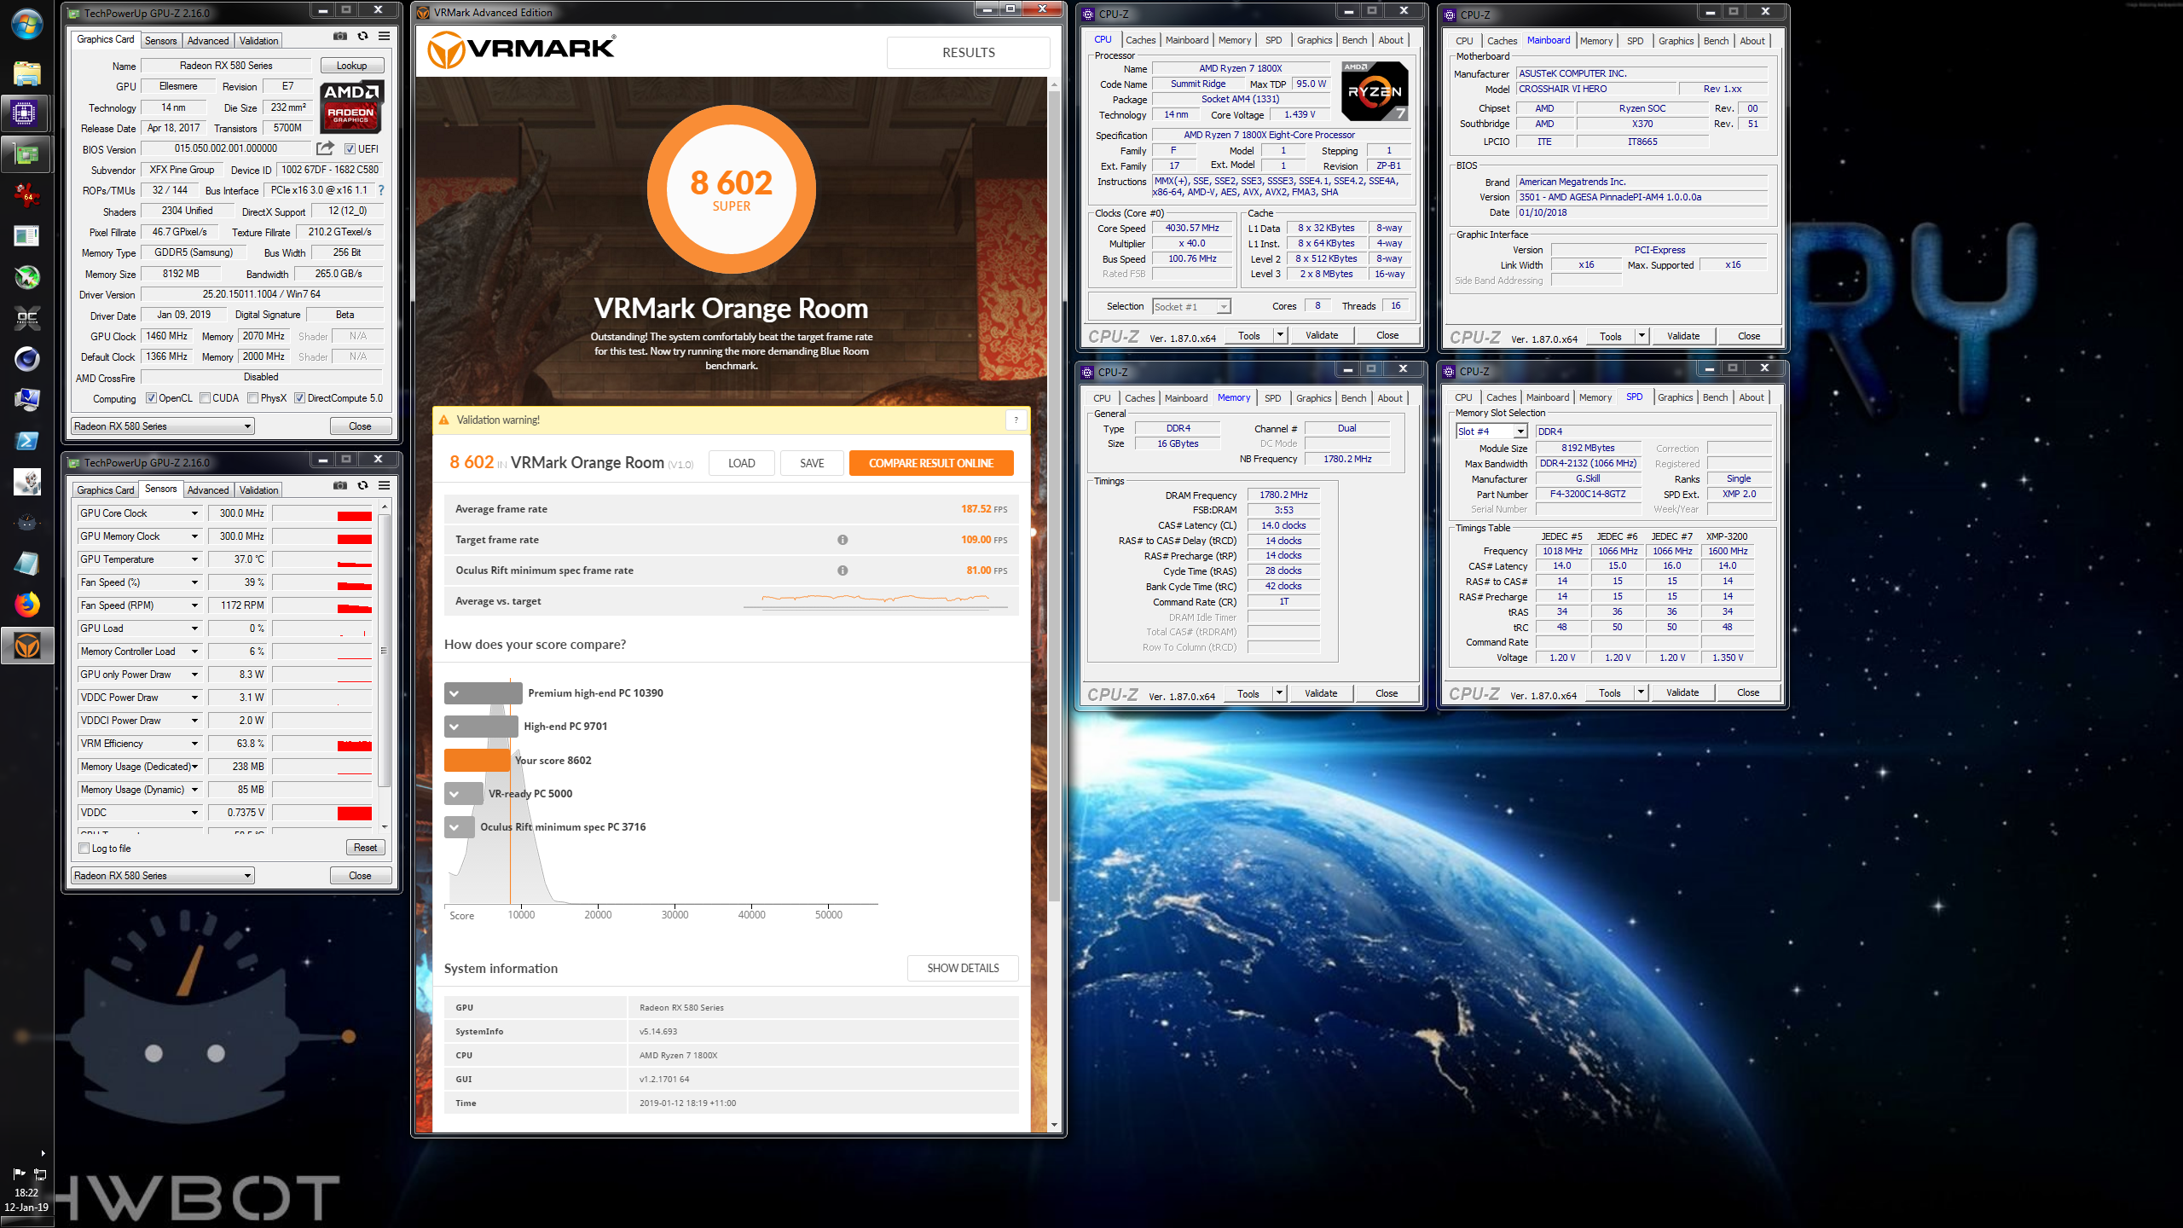This screenshot has width=2183, height=1228.
Task: Open the GPU selector dropdown in top GPU-Z window
Action: [163, 426]
